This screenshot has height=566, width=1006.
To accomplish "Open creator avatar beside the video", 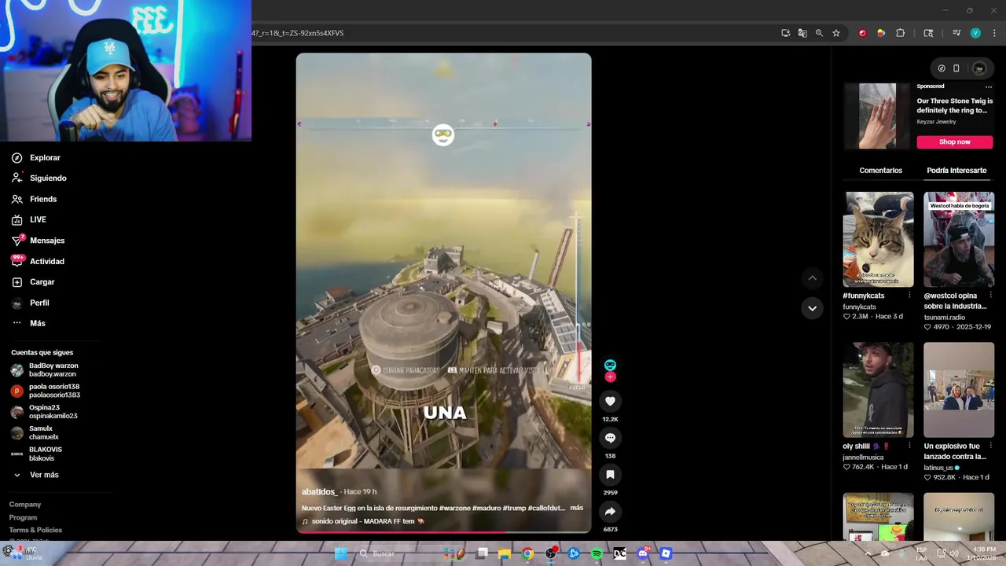I will tap(610, 366).
